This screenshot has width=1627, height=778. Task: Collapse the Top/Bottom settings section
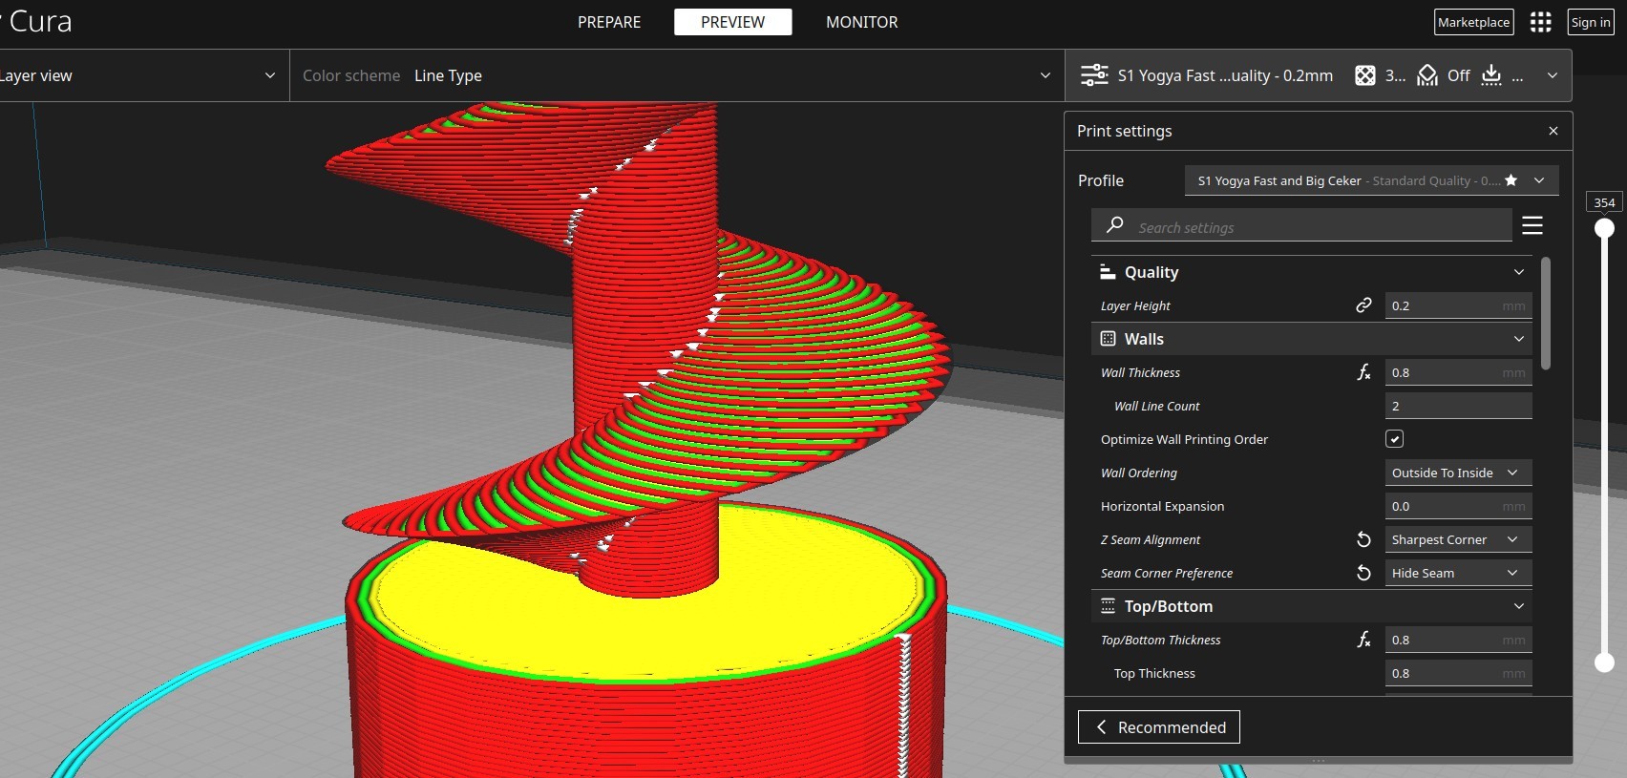click(1518, 606)
